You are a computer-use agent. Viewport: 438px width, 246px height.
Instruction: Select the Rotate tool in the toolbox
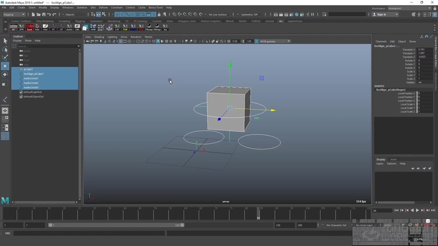tap(5, 75)
